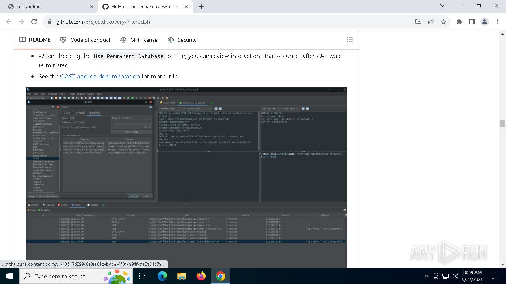Open OAST add-on documentation link

pos(100,76)
